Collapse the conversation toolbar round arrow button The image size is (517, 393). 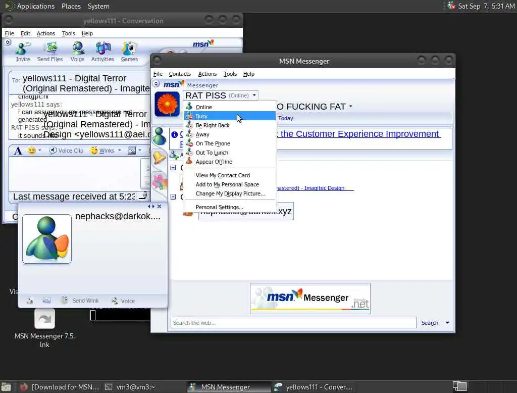(x=8, y=42)
